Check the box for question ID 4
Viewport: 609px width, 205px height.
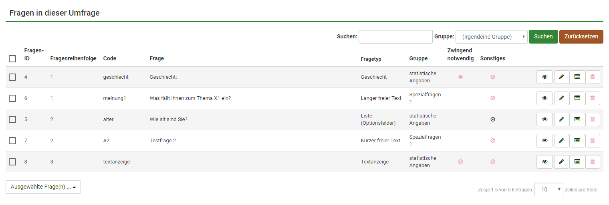pyautogui.click(x=12, y=77)
